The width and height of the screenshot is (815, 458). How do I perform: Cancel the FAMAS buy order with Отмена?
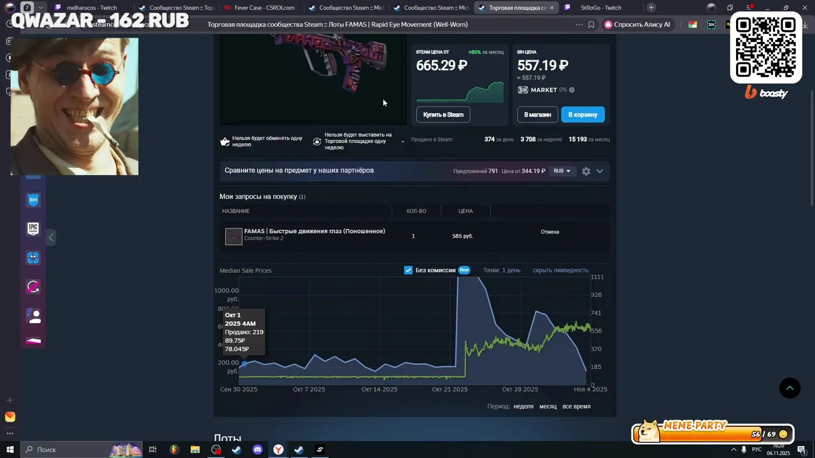pos(549,232)
